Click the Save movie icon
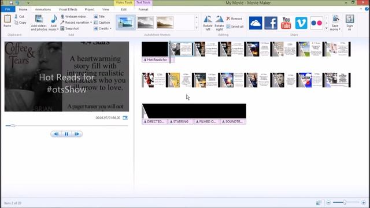This screenshot has height=208, width=370. (x=335, y=19)
